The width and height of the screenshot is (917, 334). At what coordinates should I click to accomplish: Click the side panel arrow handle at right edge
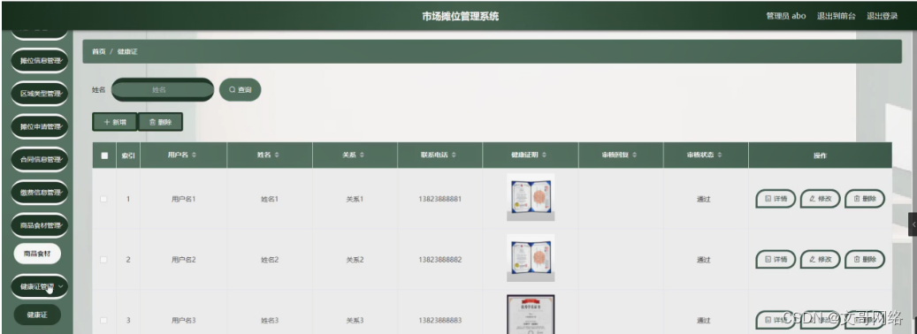[913, 224]
